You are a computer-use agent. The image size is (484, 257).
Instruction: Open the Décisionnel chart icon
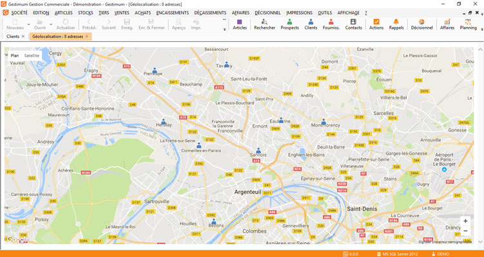(x=421, y=24)
